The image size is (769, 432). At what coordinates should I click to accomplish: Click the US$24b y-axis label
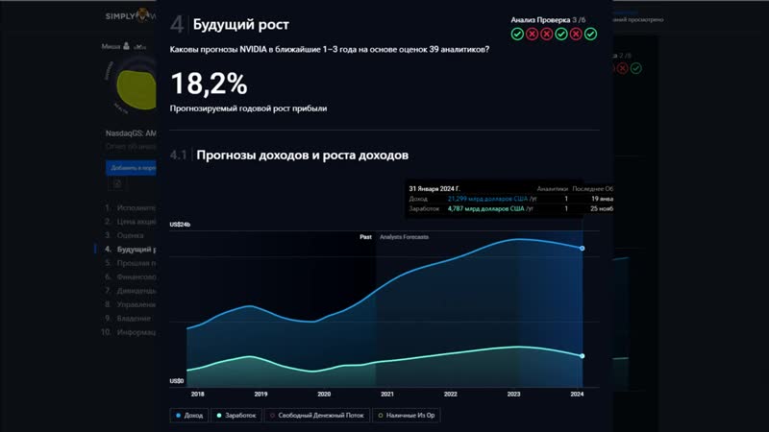point(180,225)
